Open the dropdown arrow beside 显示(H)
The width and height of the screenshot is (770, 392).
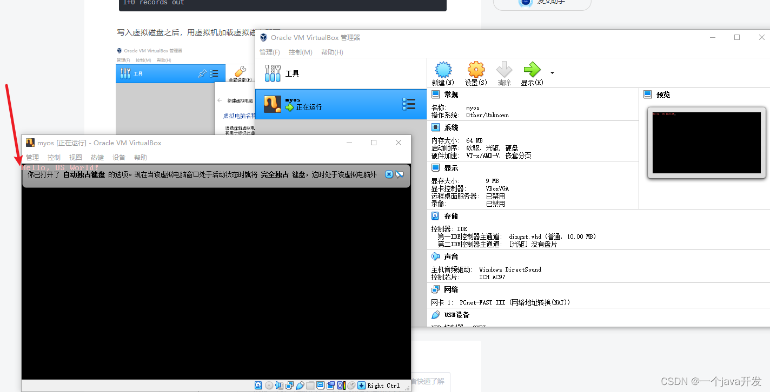point(552,72)
